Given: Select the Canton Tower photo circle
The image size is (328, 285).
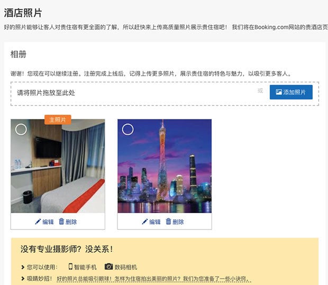Looking at the screenshot, I should [x=127, y=130].
